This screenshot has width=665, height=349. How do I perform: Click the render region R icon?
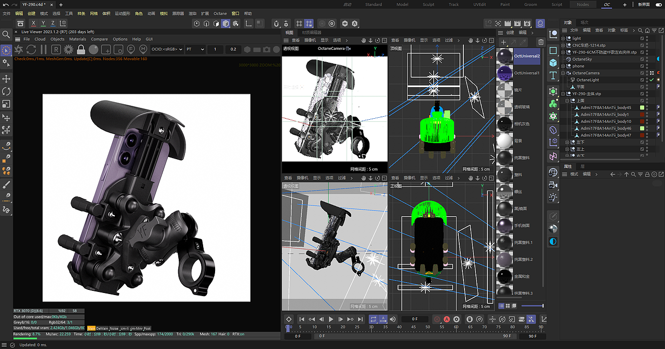56,49
